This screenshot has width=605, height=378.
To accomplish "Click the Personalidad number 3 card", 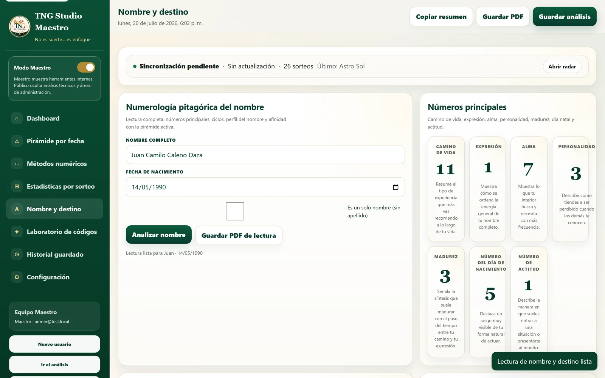I will click(x=570, y=189).
